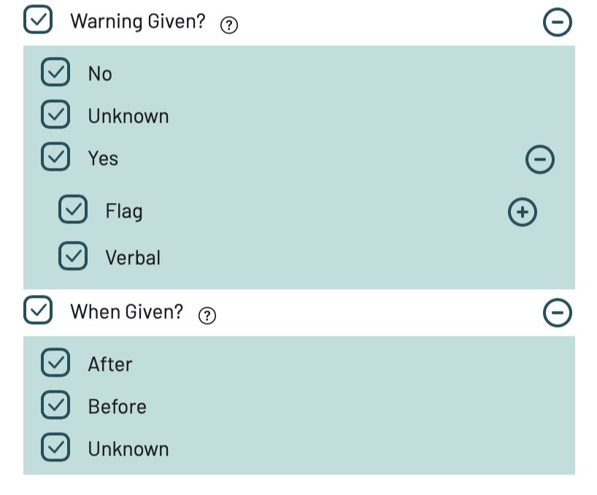Uncheck the Before checkbox
Viewport: 597px width, 495px height.
coord(55,404)
